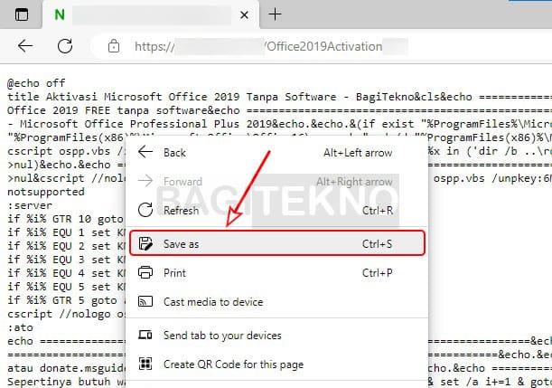Image resolution: width=552 pixels, height=388 pixels.
Task: Click the ':ato' label line
Action: [21, 327]
